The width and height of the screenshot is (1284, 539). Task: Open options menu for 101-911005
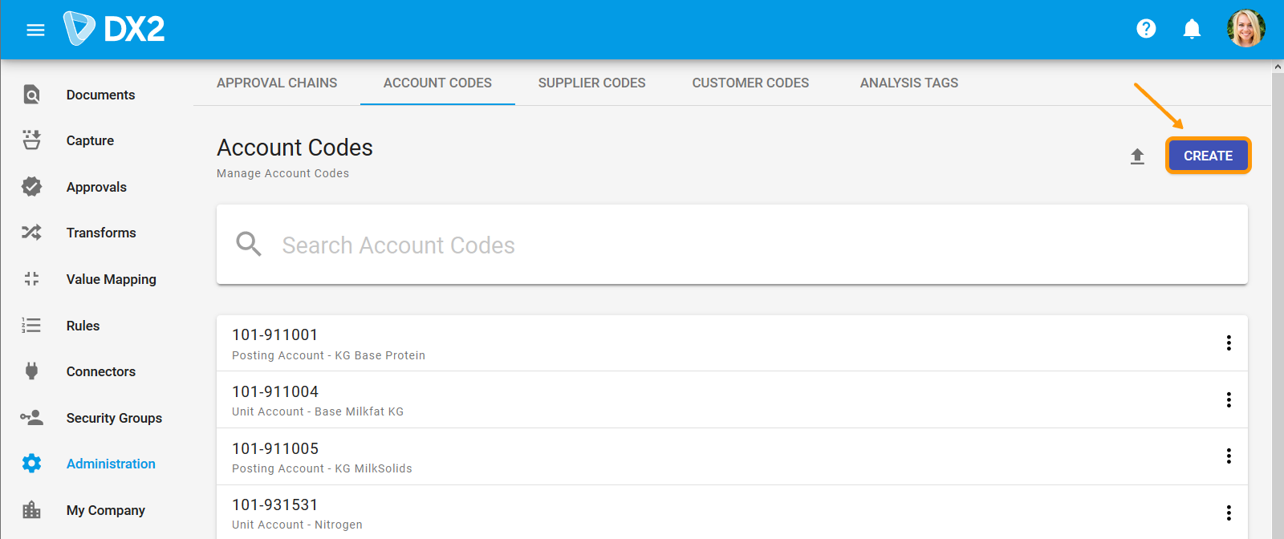tap(1229, 456)
